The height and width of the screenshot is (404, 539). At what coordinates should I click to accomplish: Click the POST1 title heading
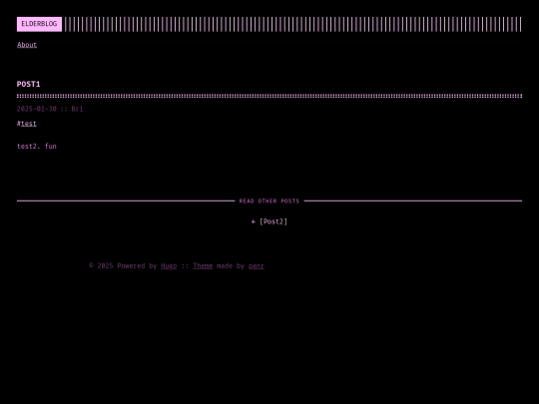(29, 84)
